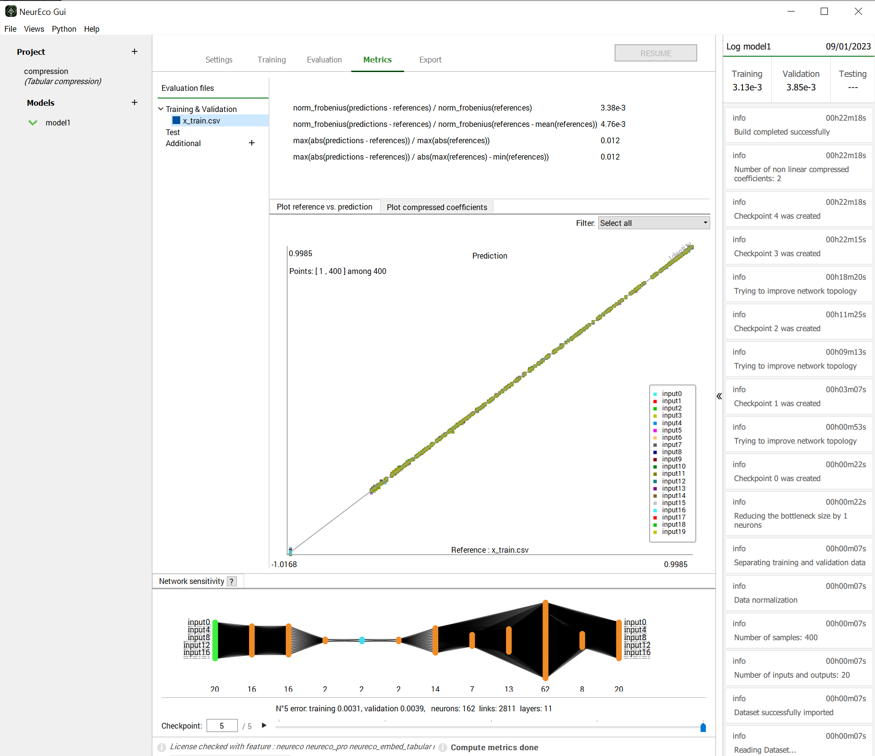Viewport: 875px width, 756px height.
Task: Click the Network sensitivity panel label
Action: (191, 581)
